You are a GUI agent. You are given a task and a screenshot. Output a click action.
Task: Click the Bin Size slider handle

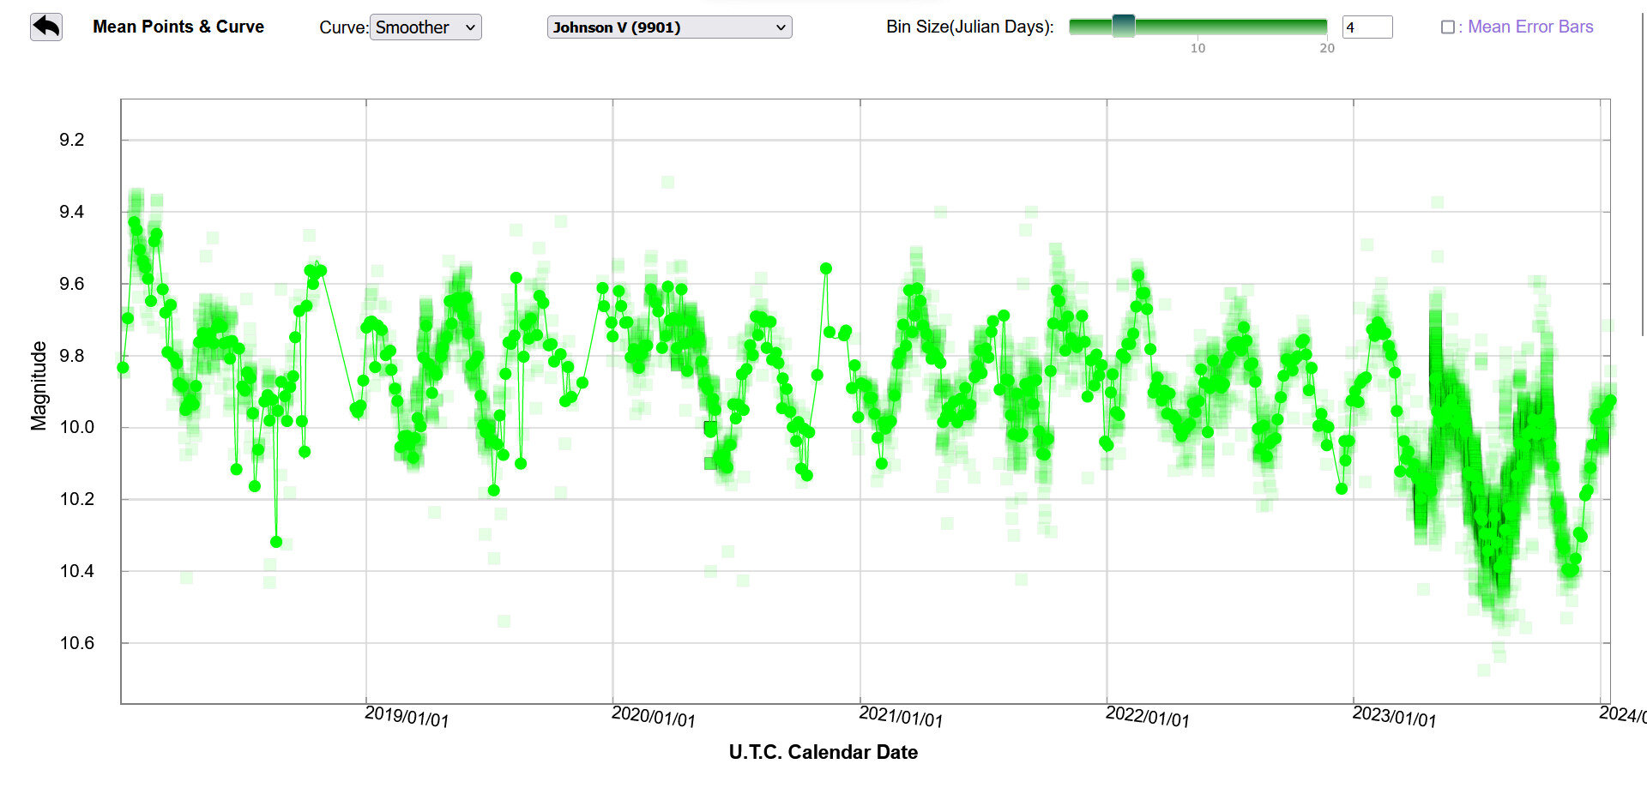tap(1123, 27)
